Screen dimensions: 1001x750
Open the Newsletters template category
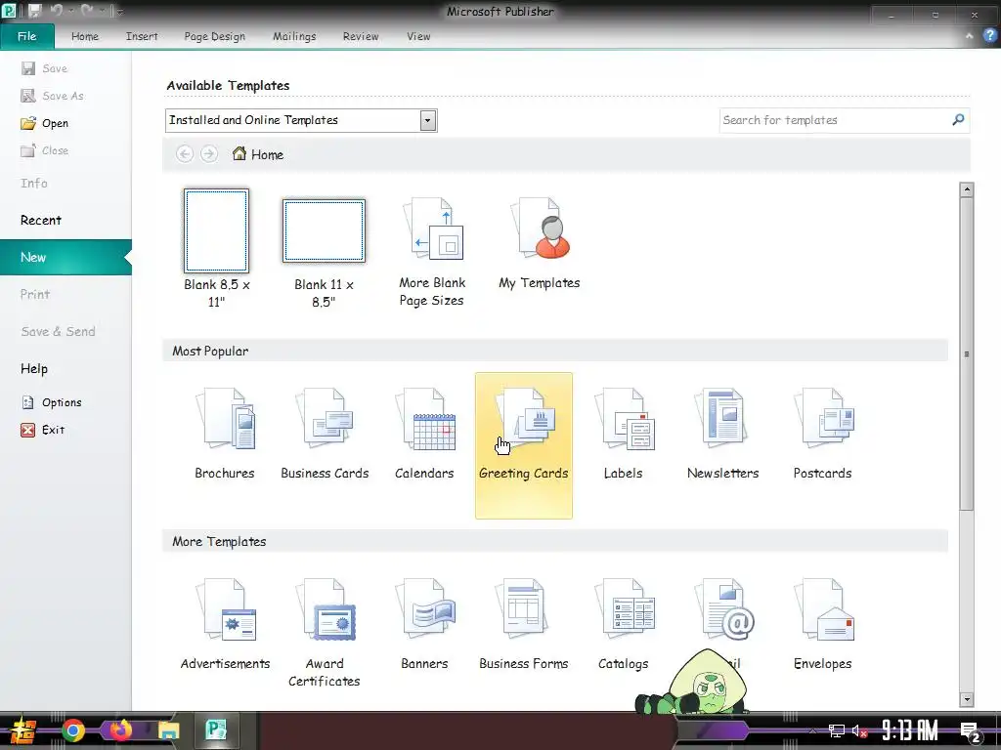[x=722, y=434]
